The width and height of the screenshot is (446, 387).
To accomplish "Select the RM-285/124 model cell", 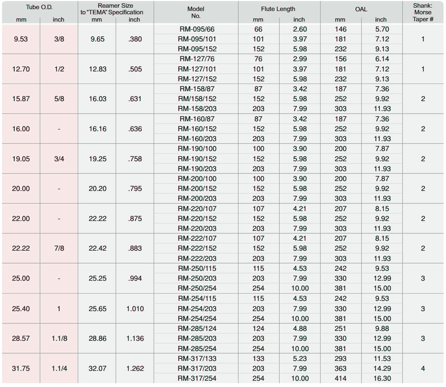I will coord(197,329).
